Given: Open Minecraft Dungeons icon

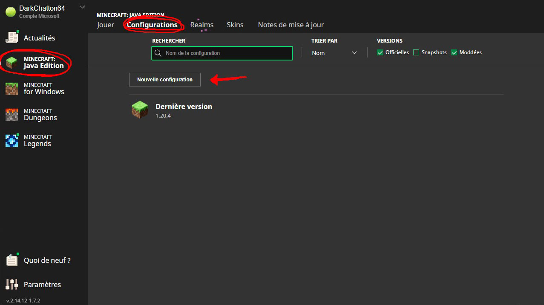Looking at the screenshot, I should tap(12, 115).
